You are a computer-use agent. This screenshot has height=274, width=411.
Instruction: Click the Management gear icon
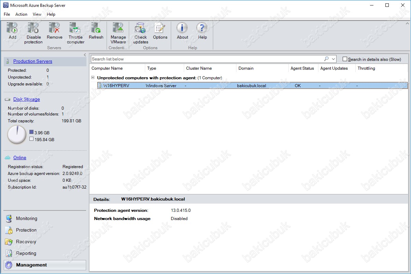[x=9, y=265]
